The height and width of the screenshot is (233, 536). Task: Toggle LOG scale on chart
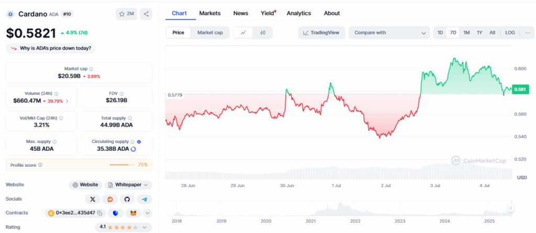coord(510,33)
